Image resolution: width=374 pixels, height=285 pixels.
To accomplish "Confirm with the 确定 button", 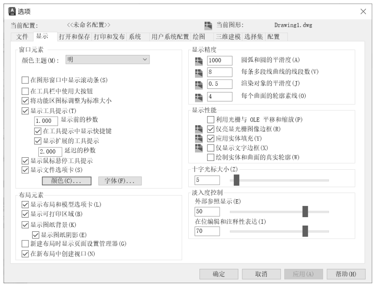I will tap(219, 274).
